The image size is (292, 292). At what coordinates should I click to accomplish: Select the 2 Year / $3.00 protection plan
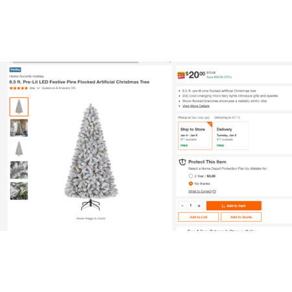tap(191, 176)
